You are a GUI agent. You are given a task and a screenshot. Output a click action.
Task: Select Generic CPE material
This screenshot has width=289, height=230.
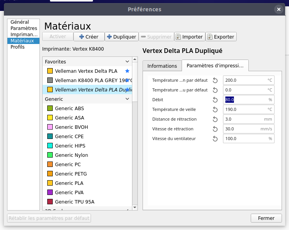coord(87,136)
